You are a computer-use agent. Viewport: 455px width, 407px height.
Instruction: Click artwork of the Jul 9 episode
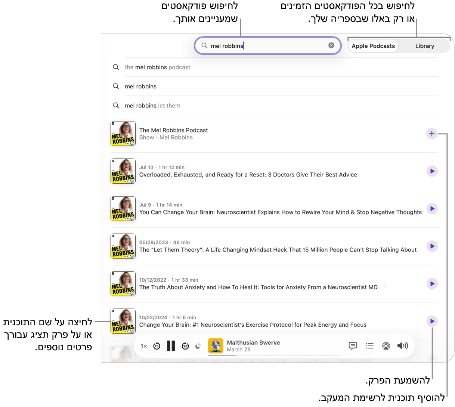[123, 209]
